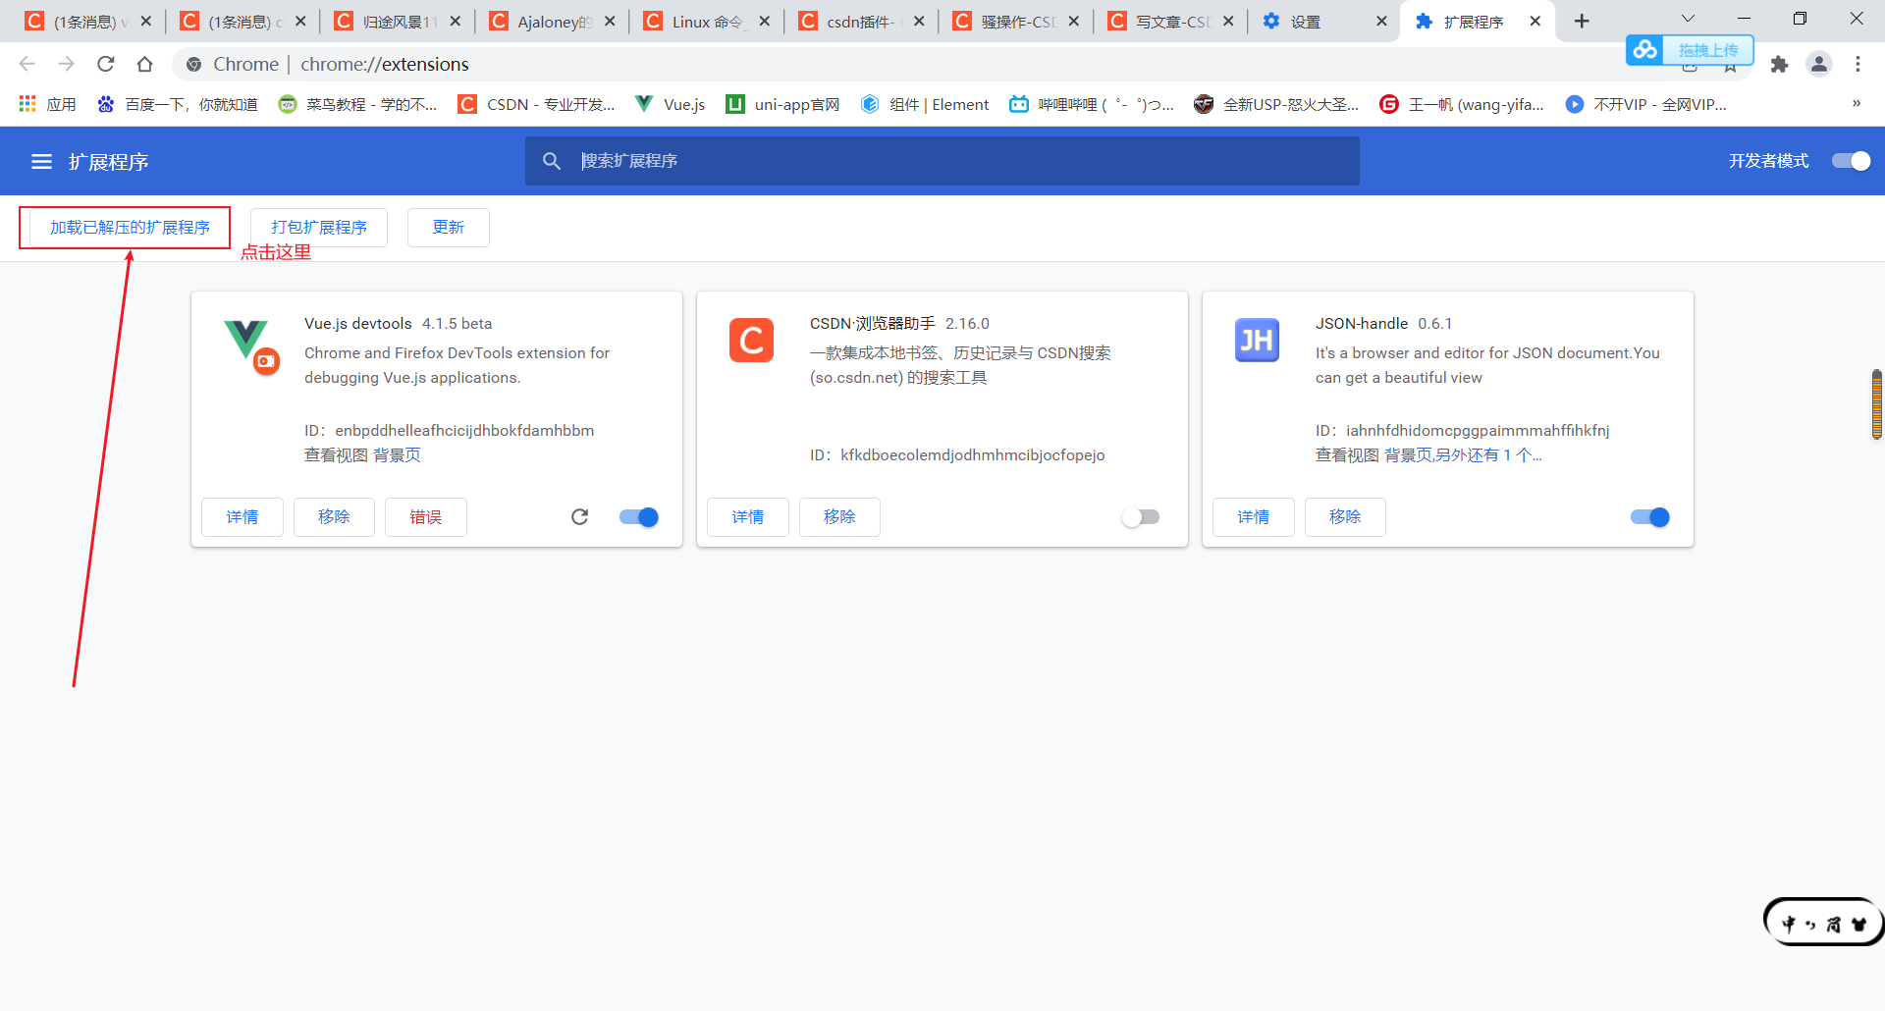Image resolution: width=1885 pixels, height=1011 pixels.
Task: Open the extensions hamburger menu
Action: tap(41, 162)
